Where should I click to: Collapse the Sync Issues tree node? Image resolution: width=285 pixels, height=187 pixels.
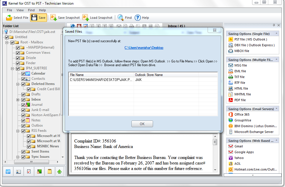point(18,157)
